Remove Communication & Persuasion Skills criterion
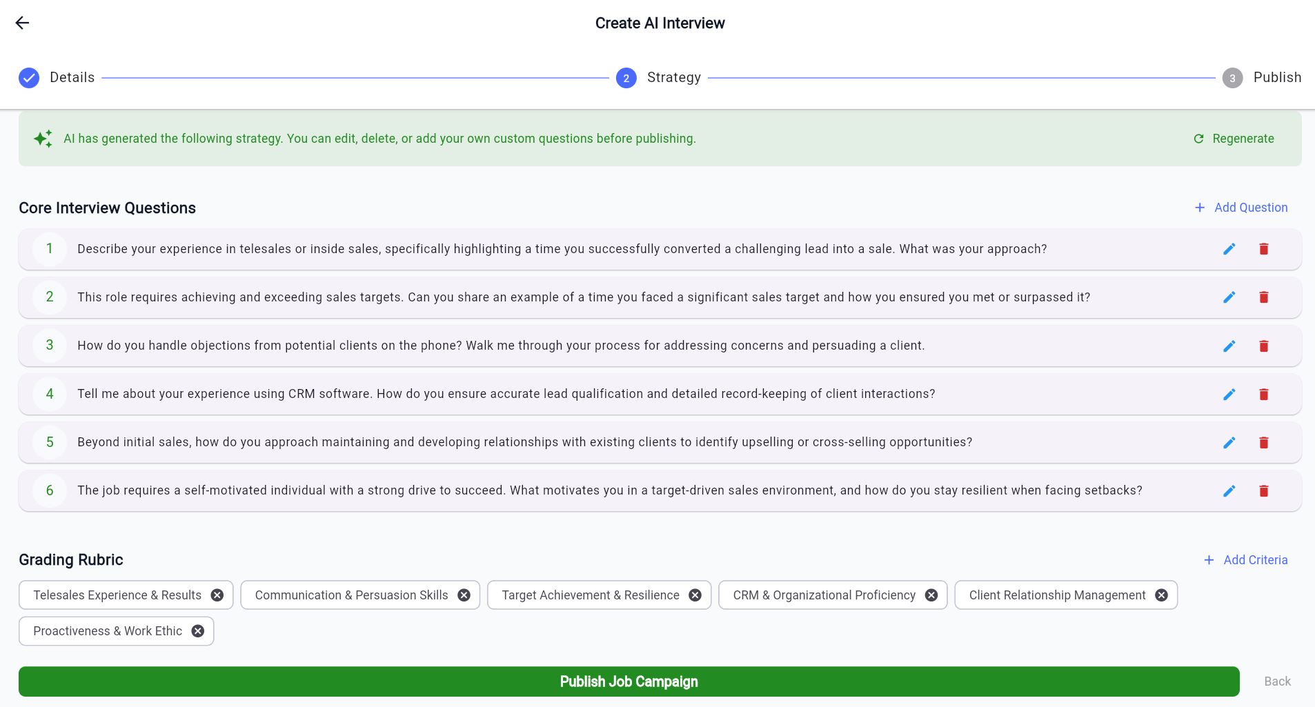This screenshot has width=1315, height=707. point(464,595)
